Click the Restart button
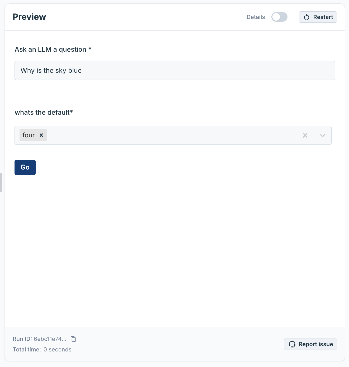Image resolution: width=349 pixels, height=367 pixels. 318,17
